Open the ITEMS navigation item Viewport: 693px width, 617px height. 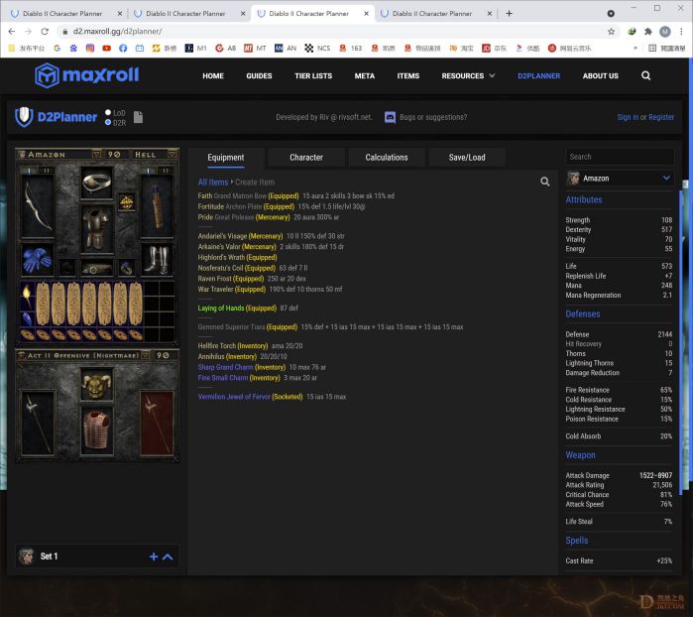[407, 75]
